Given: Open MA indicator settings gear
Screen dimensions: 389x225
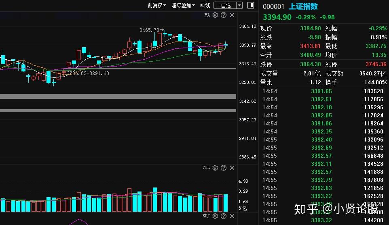Looking at the screenshot, I should point(215,15).
